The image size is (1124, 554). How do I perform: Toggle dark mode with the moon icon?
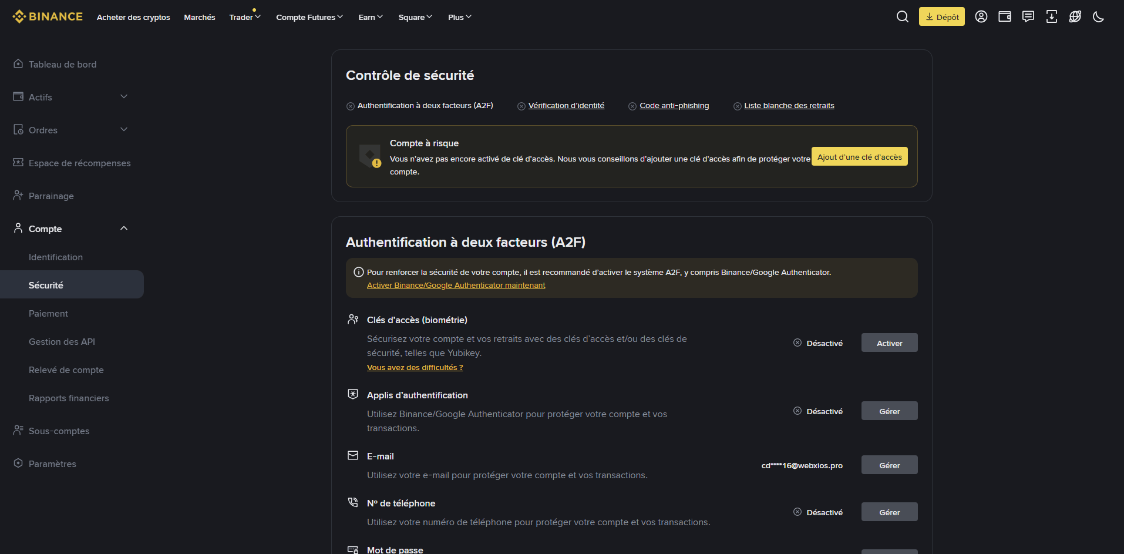(1099, 16)
